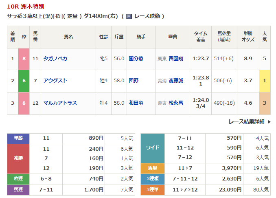Click the green frame 6 cell
Image resolution: width=276 pixels, height=198 pixels.
(x=24, y=81)
